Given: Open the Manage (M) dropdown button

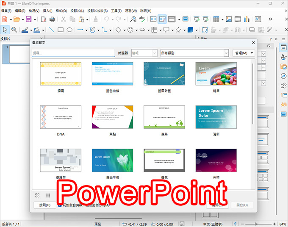Looking at the screenshot, I should pos(244,53).
